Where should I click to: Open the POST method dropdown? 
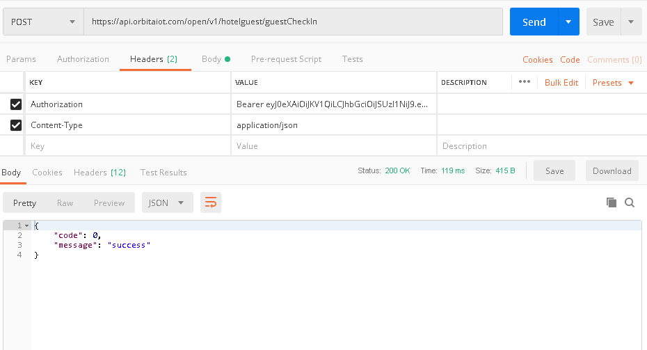[43, 22]
